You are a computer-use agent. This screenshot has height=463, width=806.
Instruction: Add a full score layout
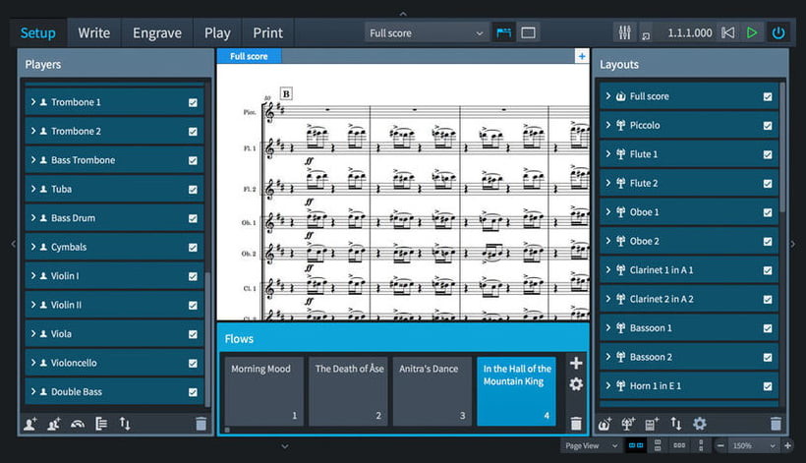(x=604, y=424)
